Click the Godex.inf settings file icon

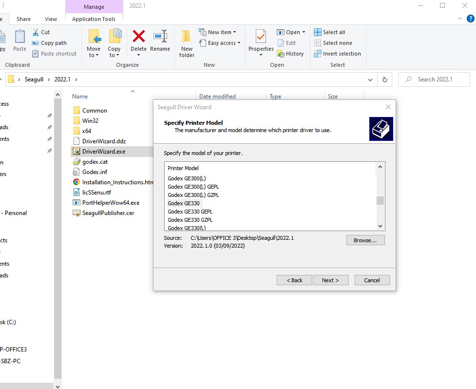click(76, 172)
